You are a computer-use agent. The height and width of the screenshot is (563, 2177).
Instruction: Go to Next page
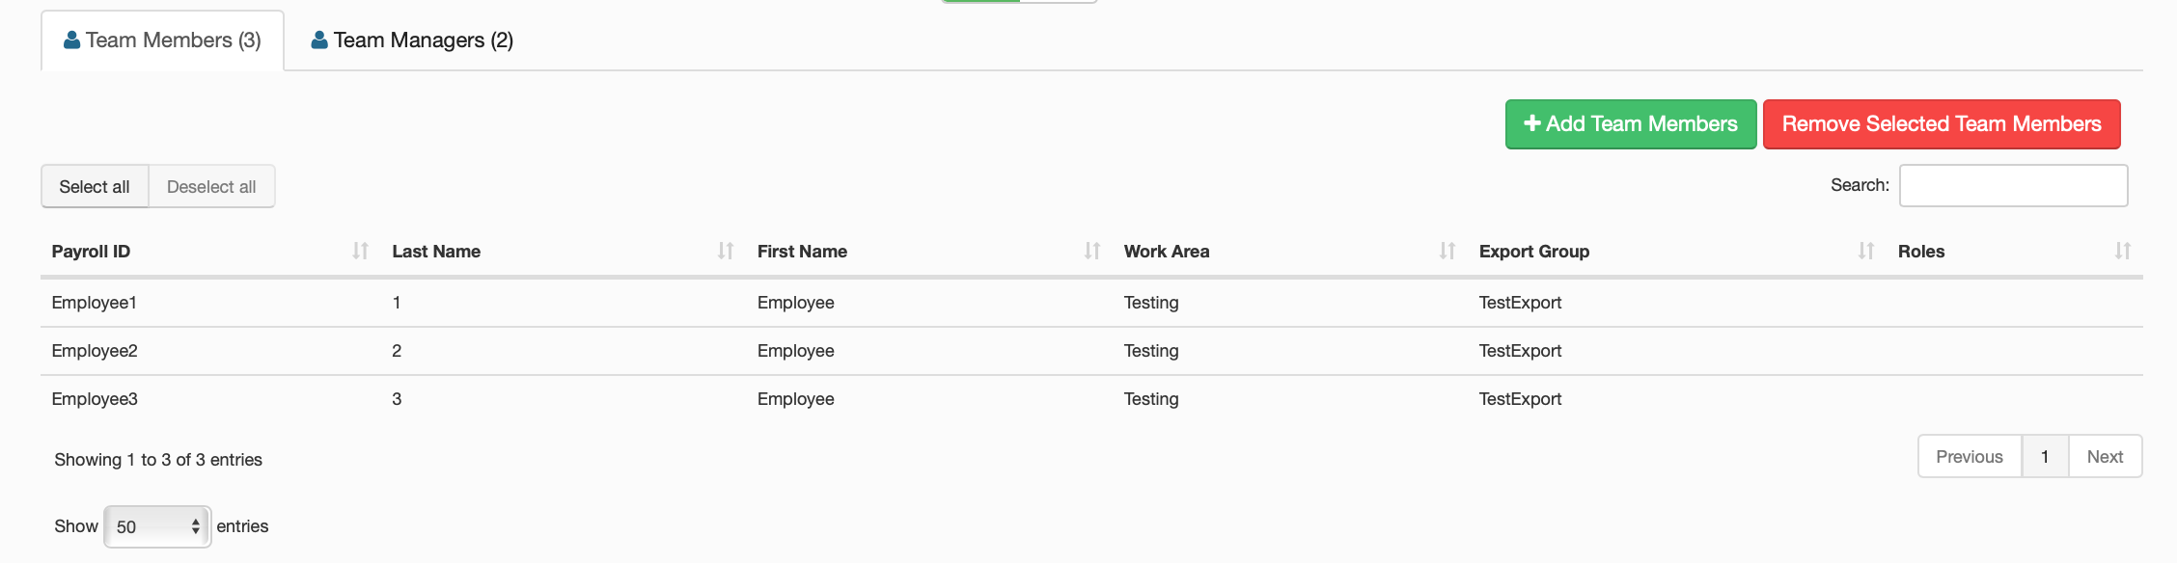2105,456
